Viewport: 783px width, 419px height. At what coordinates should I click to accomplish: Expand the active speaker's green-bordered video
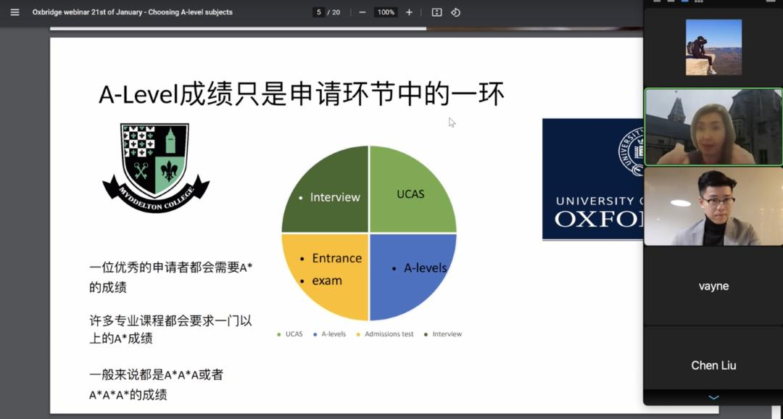pos(713,127)
